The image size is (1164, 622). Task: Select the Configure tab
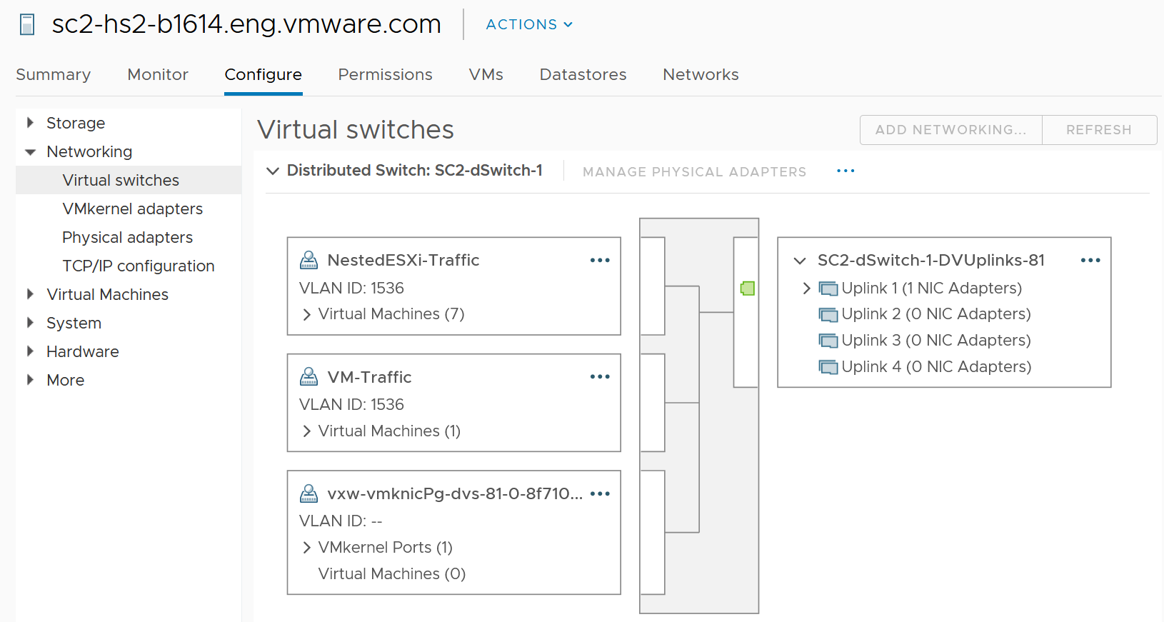264,74
